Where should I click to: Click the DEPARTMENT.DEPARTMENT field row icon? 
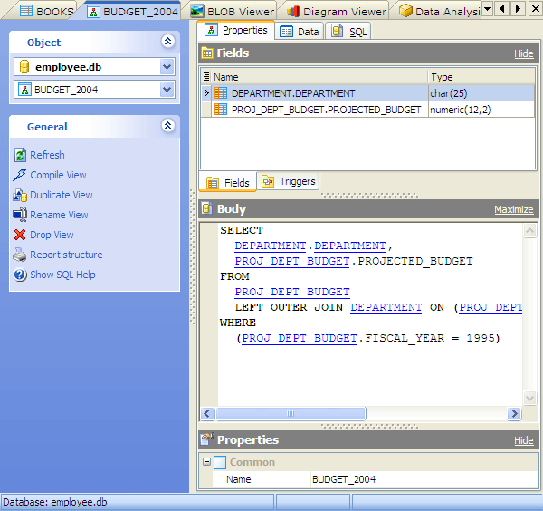coord(221,93)
